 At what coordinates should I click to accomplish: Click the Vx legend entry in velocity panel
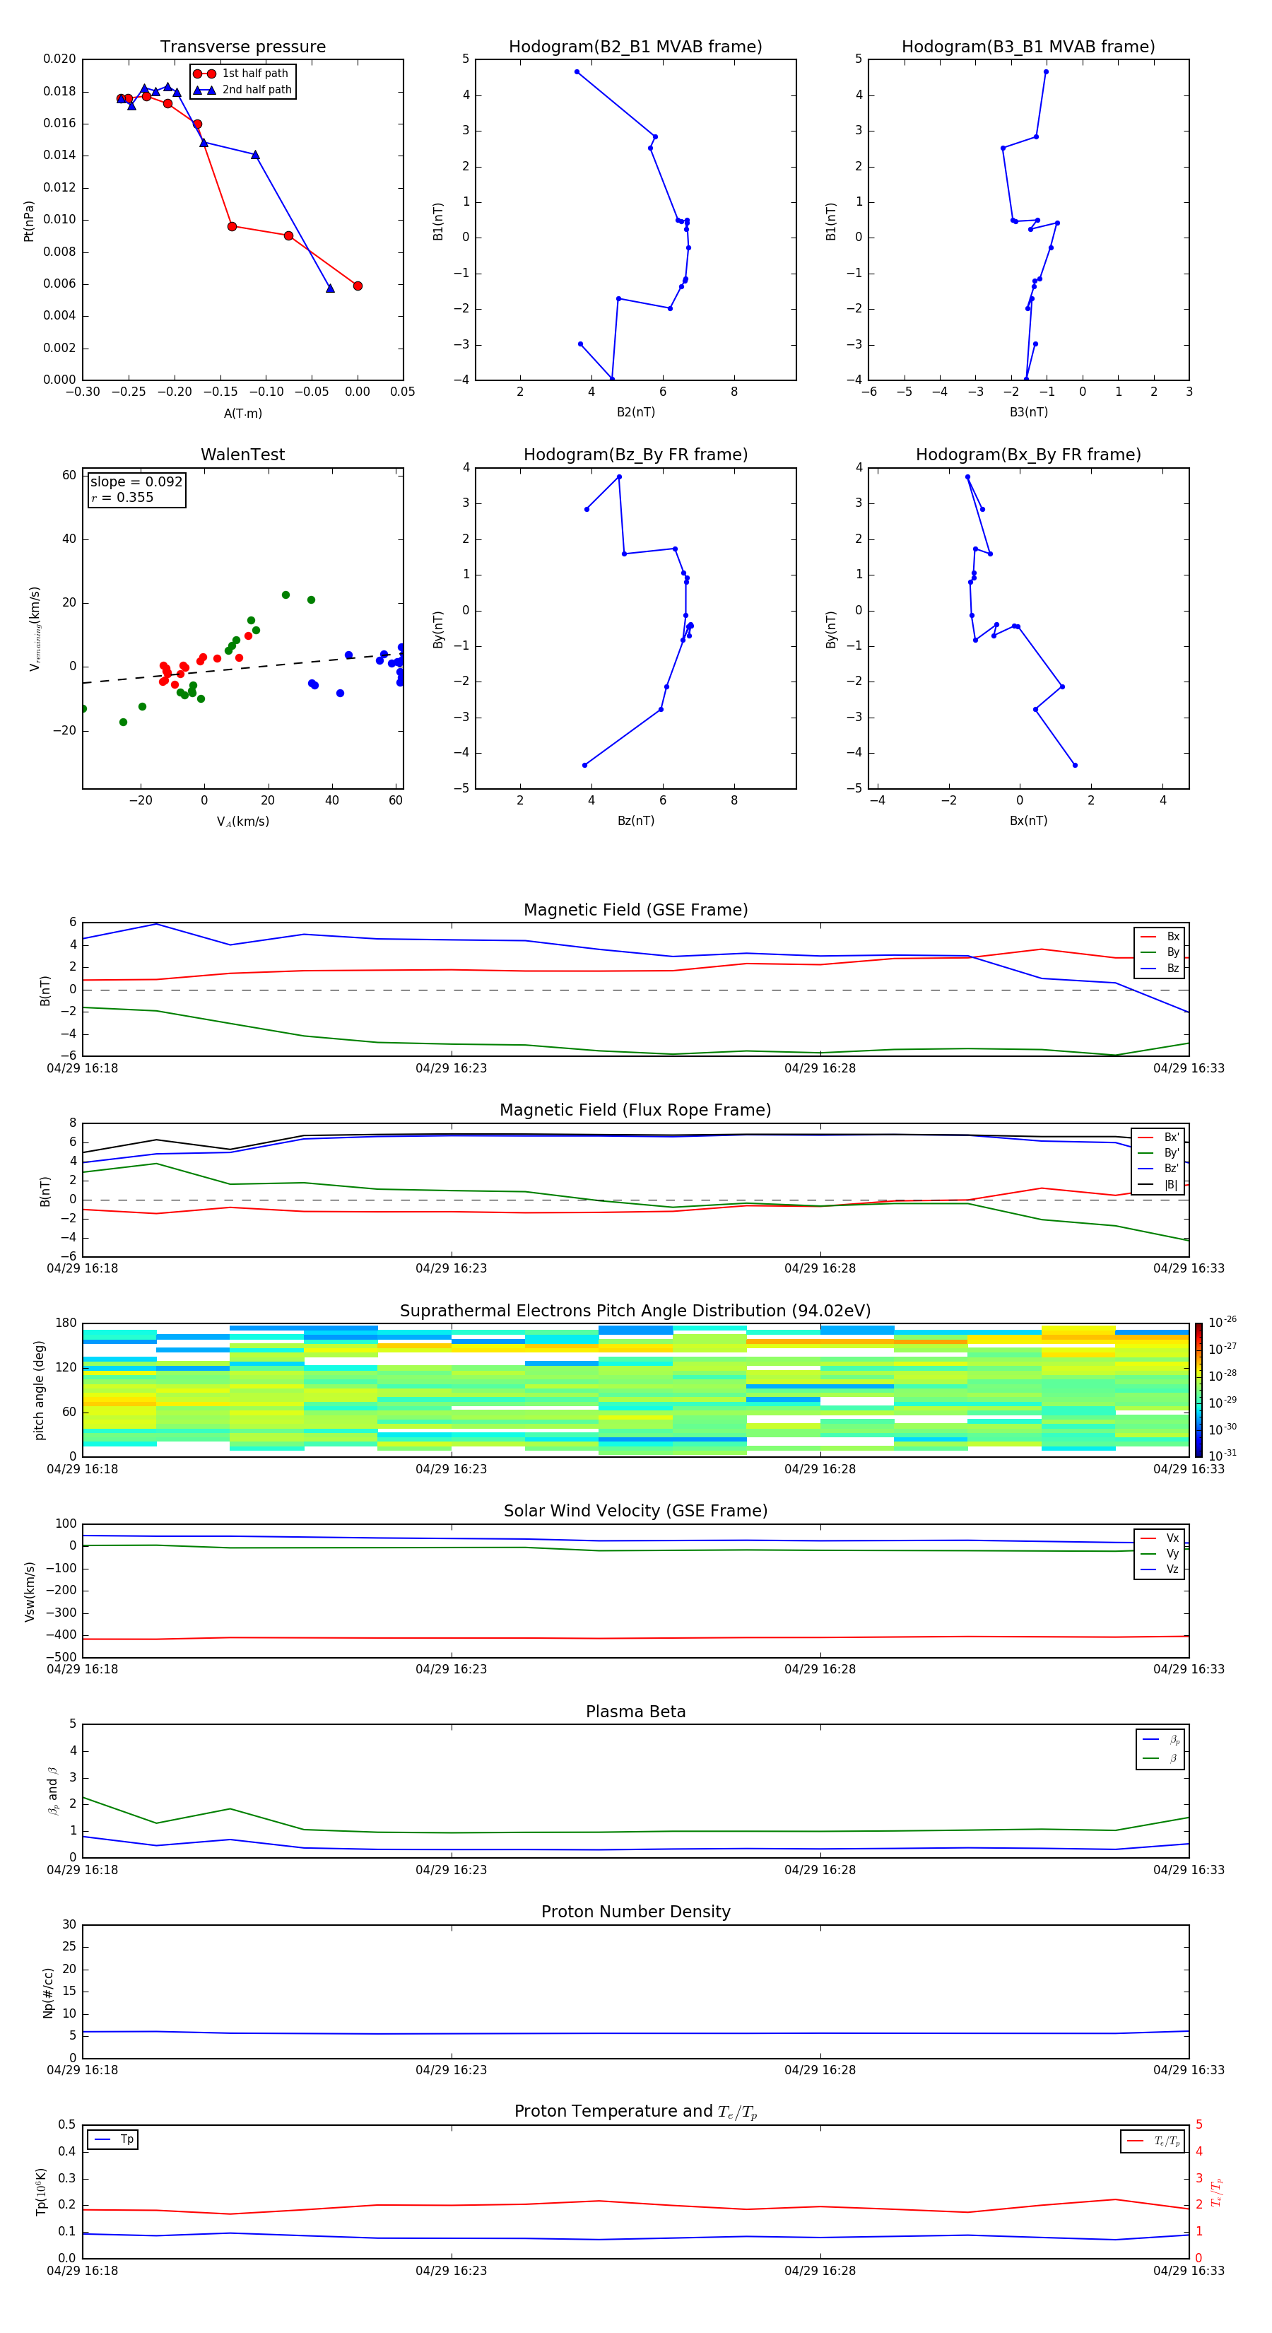click(1160, 1538)
